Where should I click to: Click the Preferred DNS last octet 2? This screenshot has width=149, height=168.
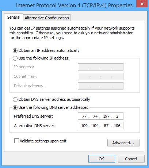pos(117,116)
